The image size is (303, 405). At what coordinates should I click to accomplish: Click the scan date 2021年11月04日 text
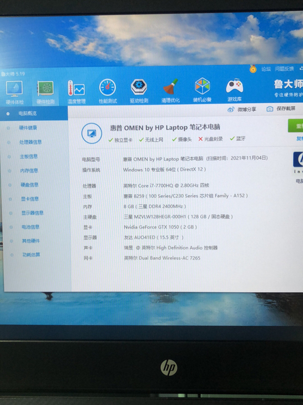coord(249,158)
